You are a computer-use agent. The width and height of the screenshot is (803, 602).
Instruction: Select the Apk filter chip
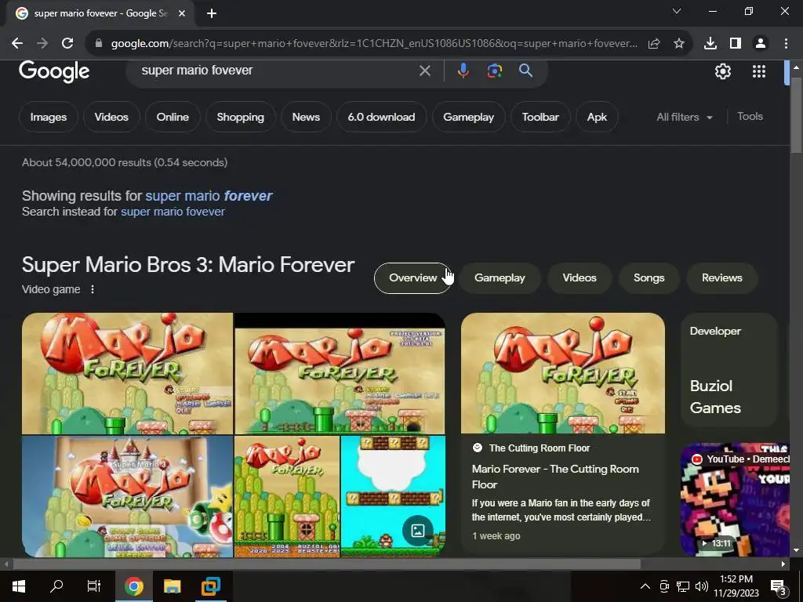pos(597,117)
